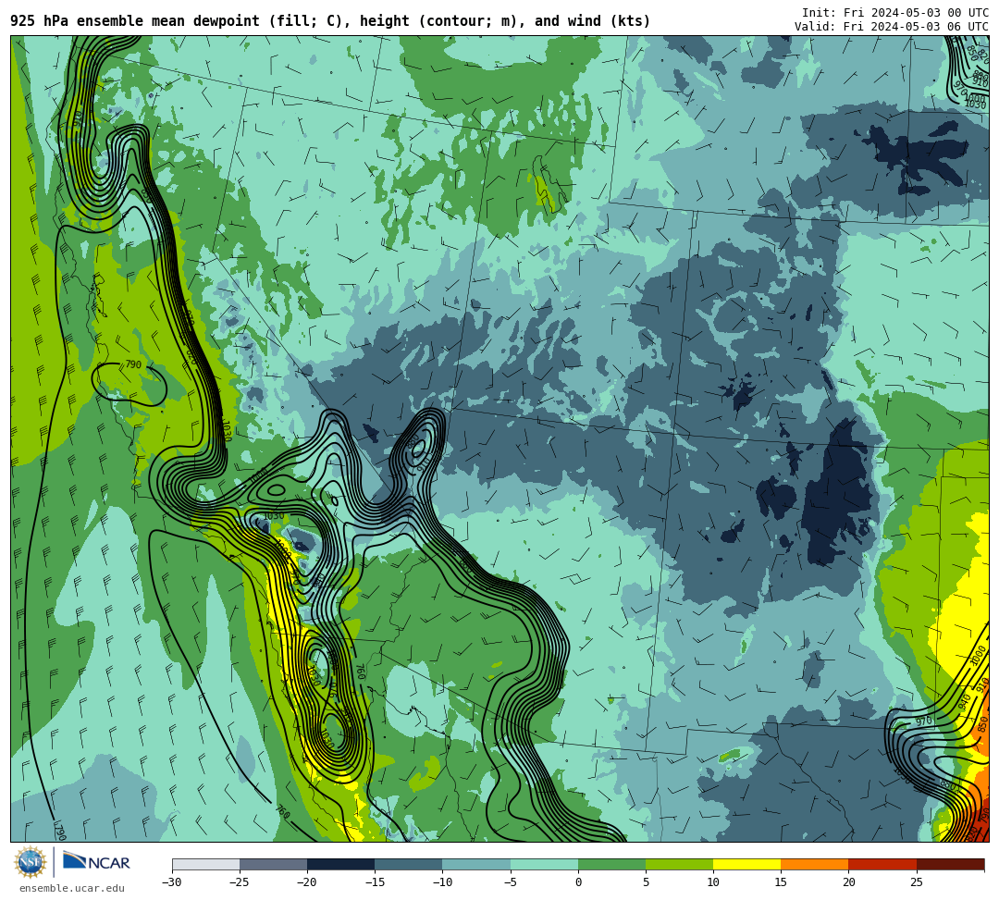This screenshot has width=999, height=900.
Task: Click the colorbar tick label 10
Action: (x=713, y=882)
